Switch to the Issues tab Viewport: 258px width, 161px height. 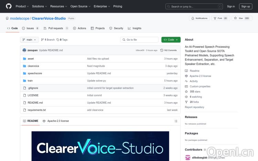[x=31, y=28]
